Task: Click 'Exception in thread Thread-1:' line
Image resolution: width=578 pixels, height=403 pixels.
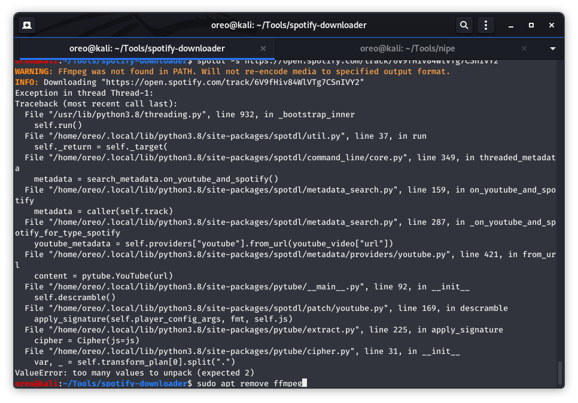Action: coord(84,93)
